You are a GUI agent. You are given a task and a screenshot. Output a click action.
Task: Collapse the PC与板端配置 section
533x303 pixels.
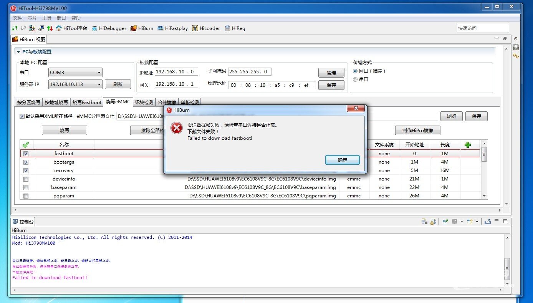pos(18,52)
